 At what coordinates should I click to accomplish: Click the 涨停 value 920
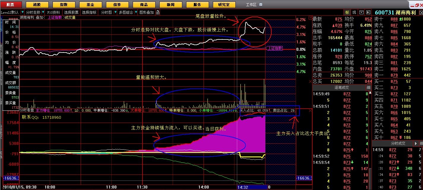tap(338, 56)
